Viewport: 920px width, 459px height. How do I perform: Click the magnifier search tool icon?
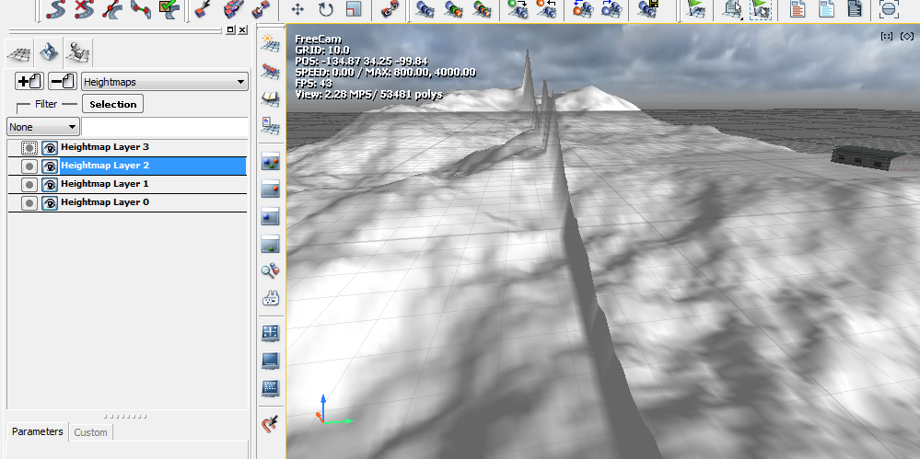point(270,270)
